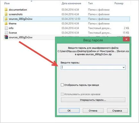Select the sources_i880gZn2xw archive icon
Image resolution: width=139 pixels, height=123 pixels.
pyautogui.click(x=6, y=37)
